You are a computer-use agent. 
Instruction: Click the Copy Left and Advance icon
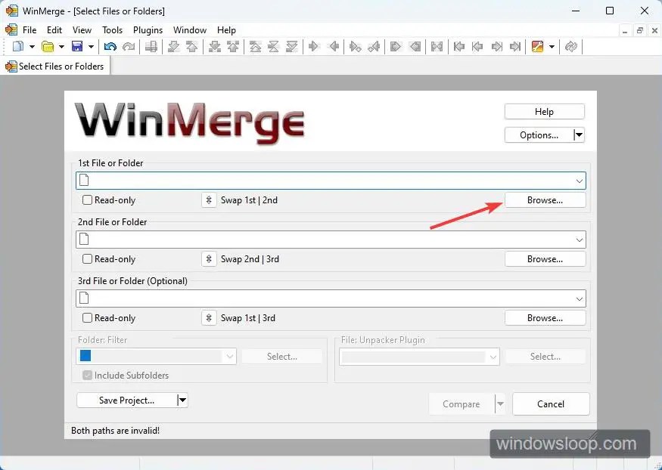(374, 46)
